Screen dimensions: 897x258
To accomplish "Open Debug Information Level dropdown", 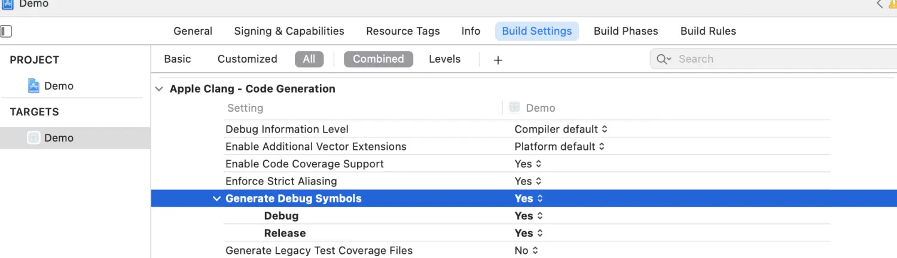I will 560,129.
